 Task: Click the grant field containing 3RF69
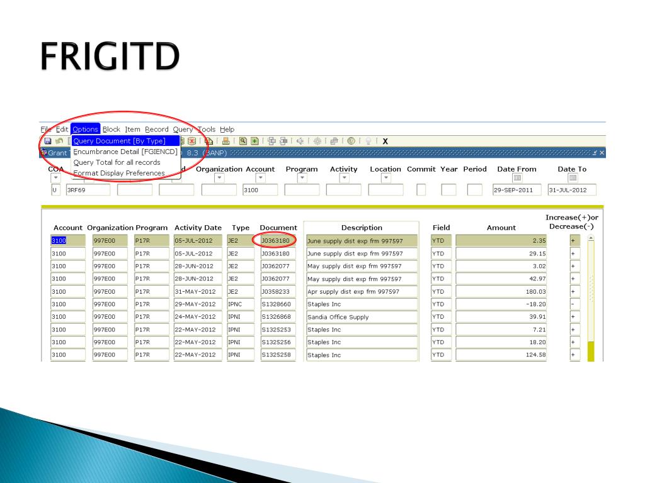pos(88,190)
